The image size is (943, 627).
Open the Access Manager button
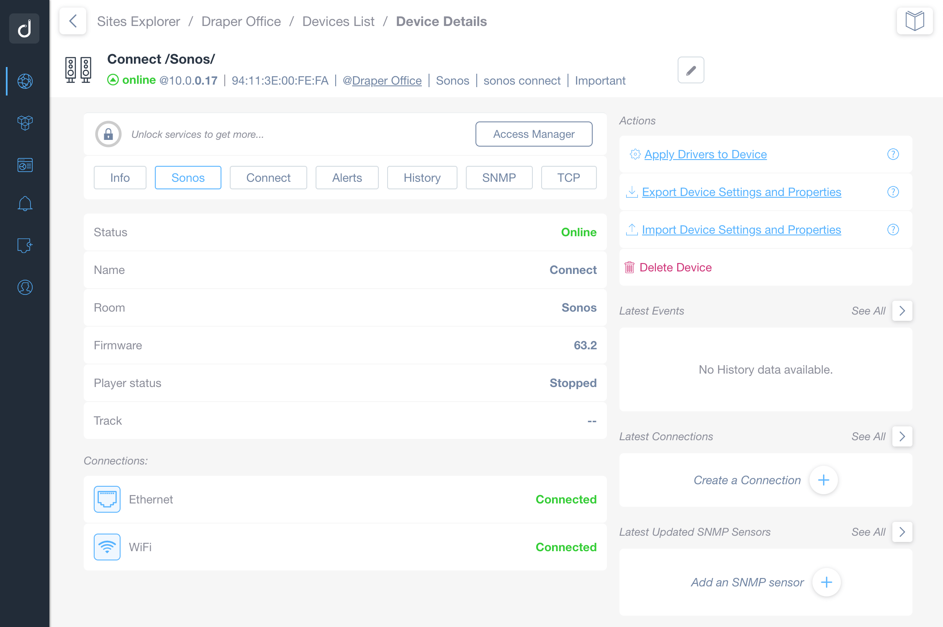point(534,134)
